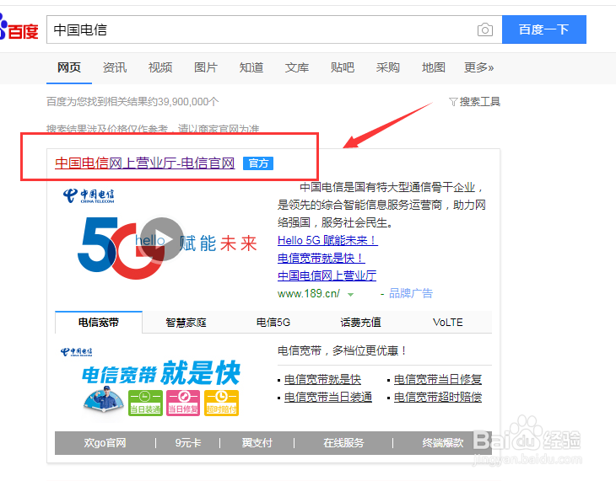Click the green 当日装通 icon
The image size is (616, 481).
tap(145, 403)
